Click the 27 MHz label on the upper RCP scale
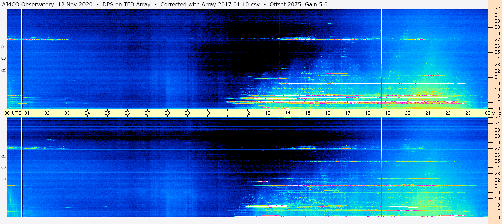Viewport: 502px width, 224px height. [497, 40]
